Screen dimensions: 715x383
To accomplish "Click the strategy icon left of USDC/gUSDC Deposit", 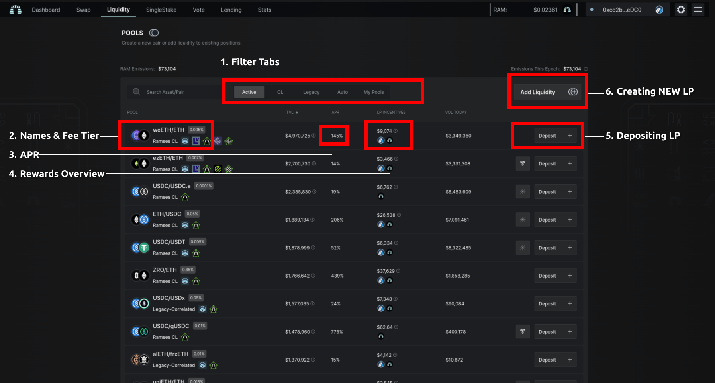I will (523, 332).
